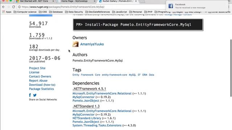Click the Facebook new message notification

197,6
